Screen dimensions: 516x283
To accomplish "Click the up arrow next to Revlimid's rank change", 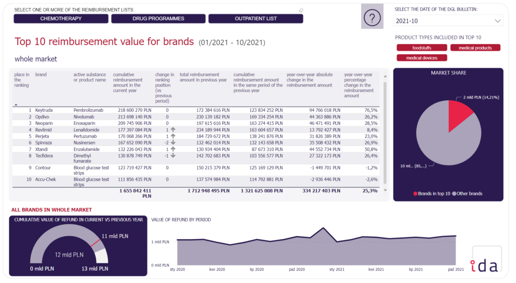I will tap(173, 130).
